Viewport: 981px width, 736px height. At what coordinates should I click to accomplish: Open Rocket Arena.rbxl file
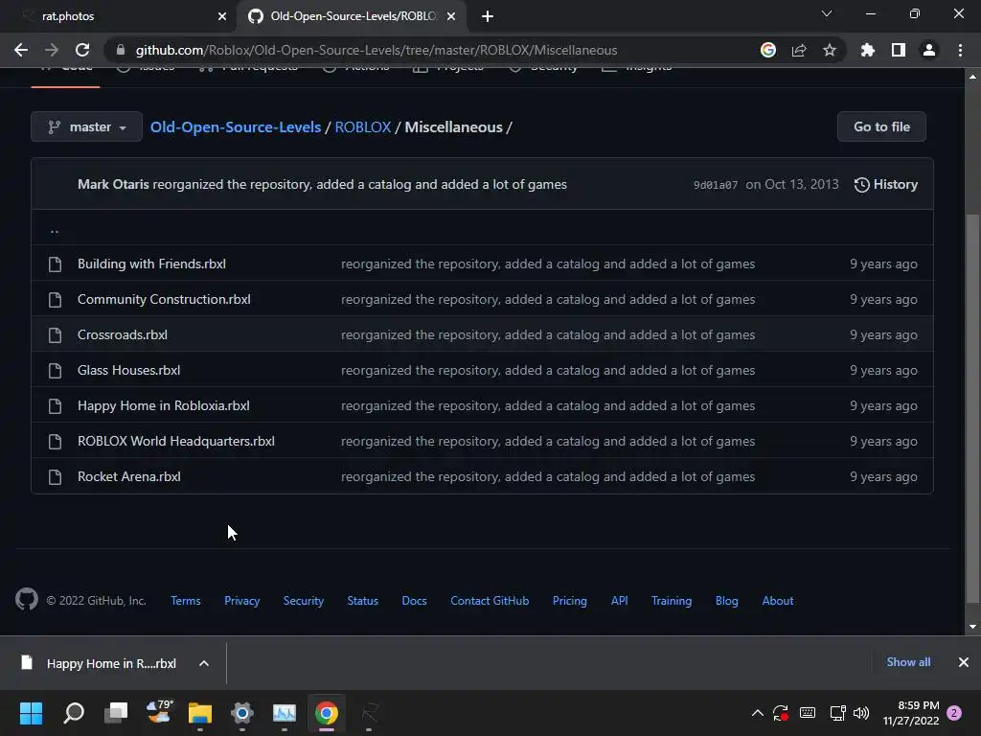pos(129,477)
